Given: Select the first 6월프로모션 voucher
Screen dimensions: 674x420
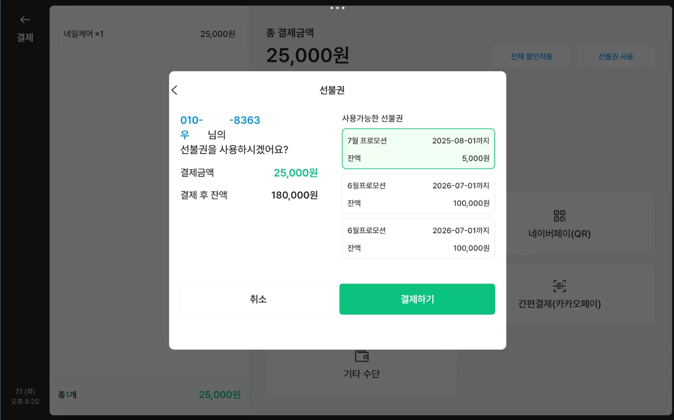Looking at the screenshot, I should click(x=418, y=194).
